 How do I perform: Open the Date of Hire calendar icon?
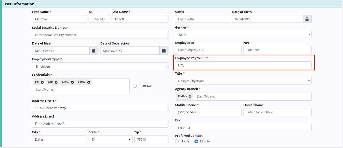[94, 51]
